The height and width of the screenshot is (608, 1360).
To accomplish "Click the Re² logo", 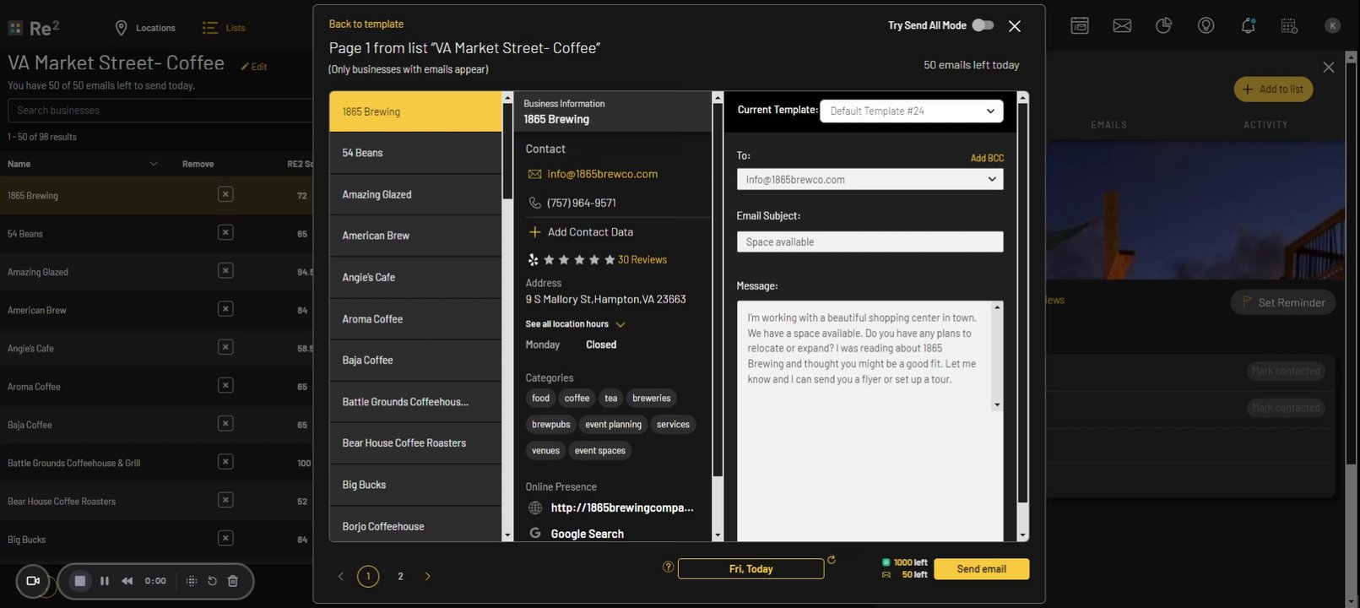I will coord(34,28).
